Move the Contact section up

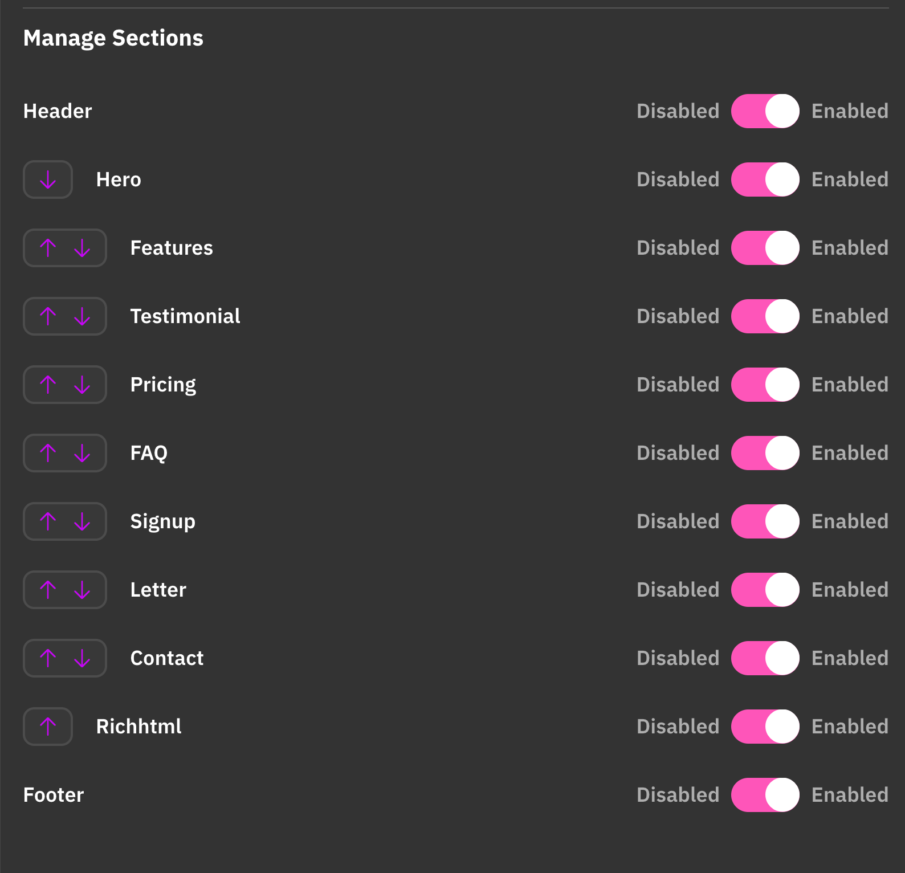(x=48, y=659)
